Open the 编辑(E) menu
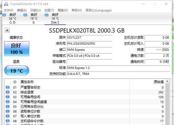This screenshot has height=125, width=174. point(22,10)
